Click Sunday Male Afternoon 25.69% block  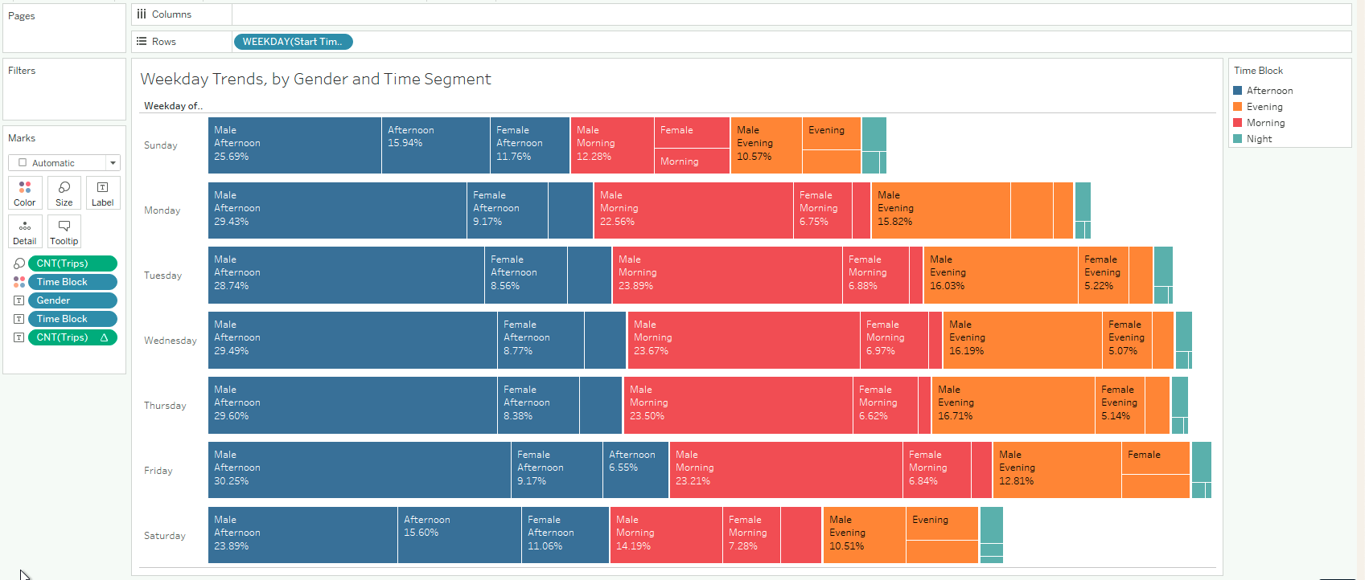[294, 145]
